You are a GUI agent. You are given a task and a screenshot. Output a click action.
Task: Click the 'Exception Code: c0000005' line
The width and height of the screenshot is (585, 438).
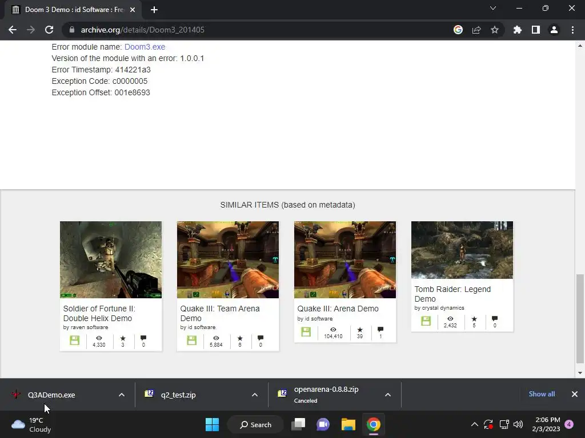(99, 81)
